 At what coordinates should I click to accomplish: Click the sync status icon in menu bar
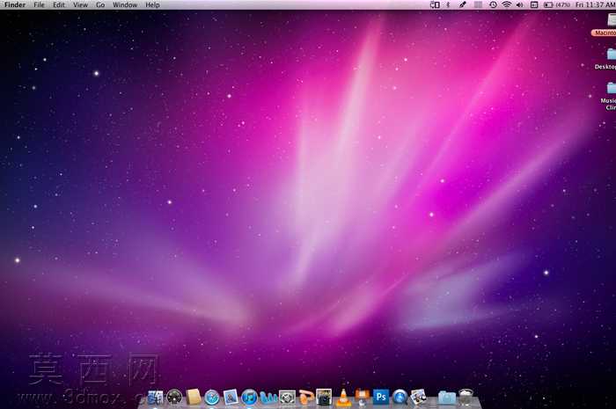[435, 4]
